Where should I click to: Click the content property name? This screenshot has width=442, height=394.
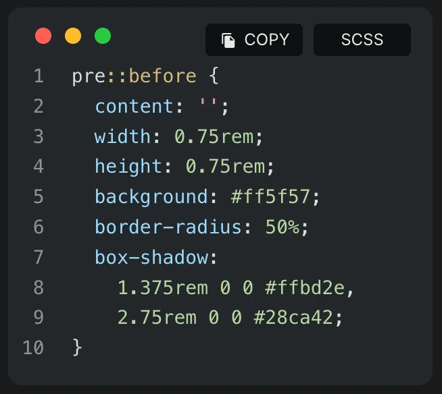[134, 106]
